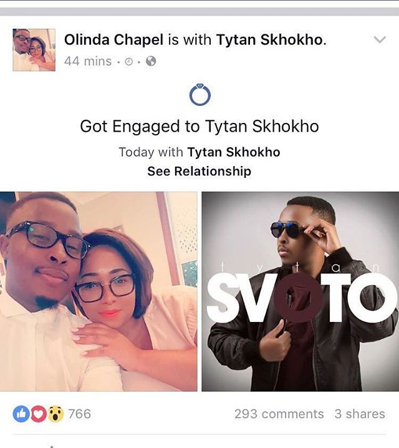Click the gray divider bar above the post
This screenshot has height=448, width=399.
pos(199,12)
